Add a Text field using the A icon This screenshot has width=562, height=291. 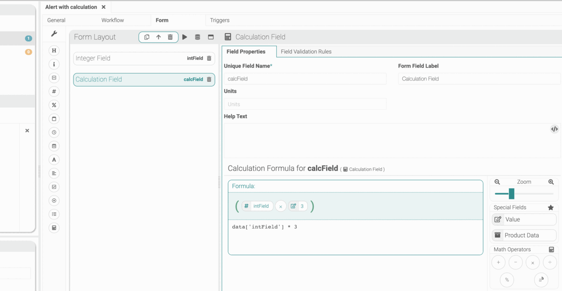pyautogui.click(x=54, y=160)
